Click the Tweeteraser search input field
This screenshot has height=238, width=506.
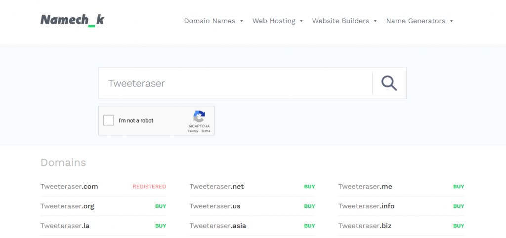pos(235,83)
